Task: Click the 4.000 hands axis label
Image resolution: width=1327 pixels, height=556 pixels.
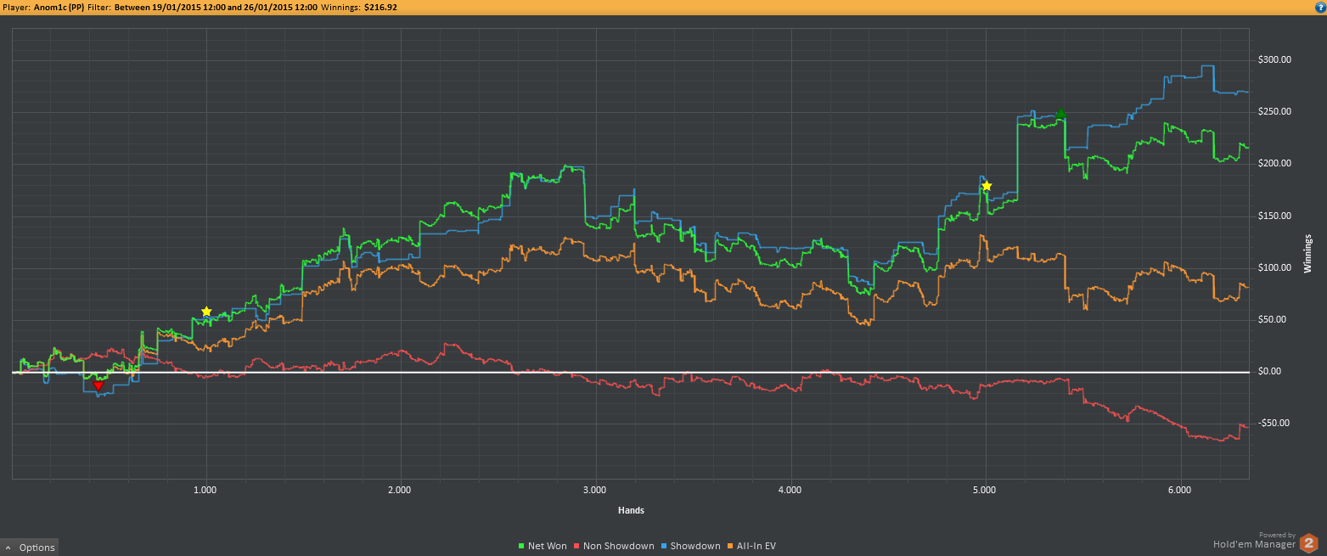Action: point(790,491)
